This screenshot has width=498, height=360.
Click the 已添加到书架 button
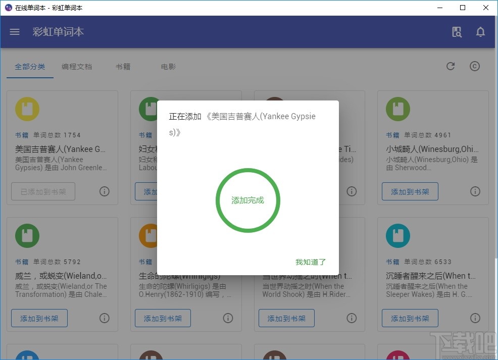43,191
